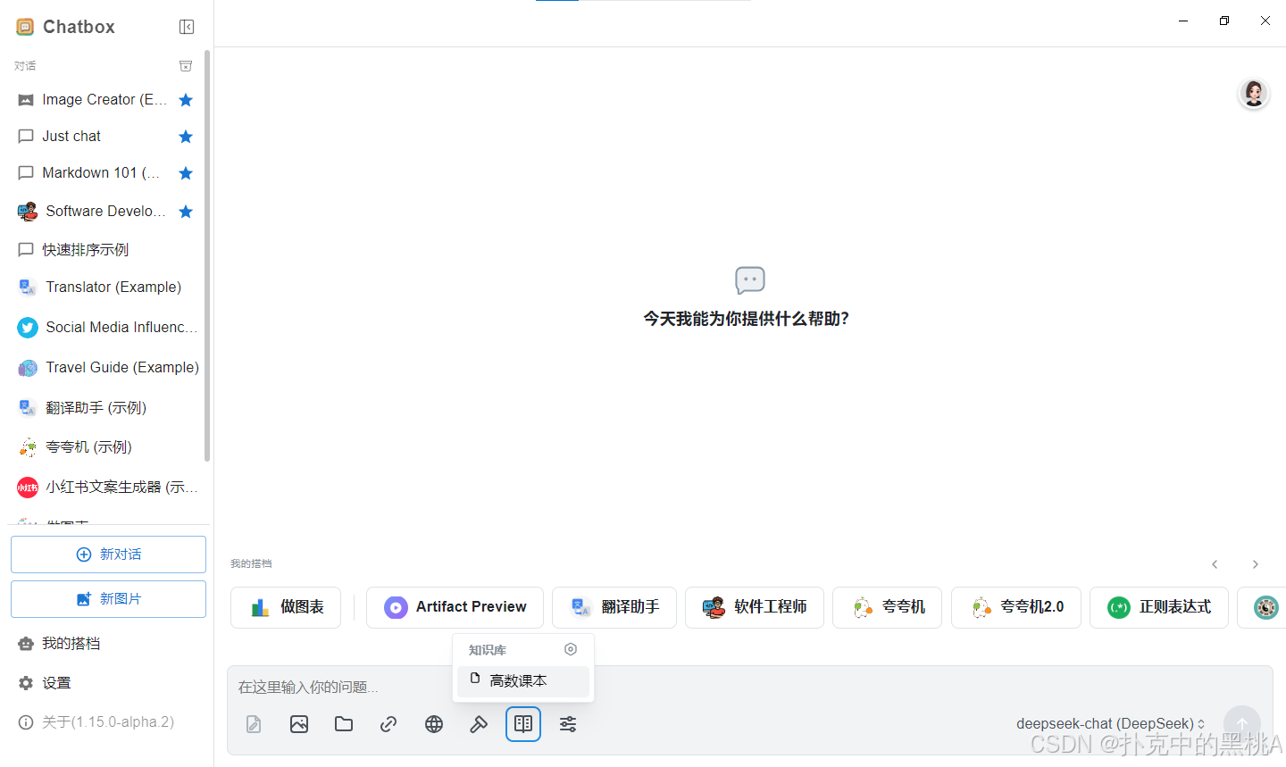Open the deepseek-chat model selector

pos(1111,724)
